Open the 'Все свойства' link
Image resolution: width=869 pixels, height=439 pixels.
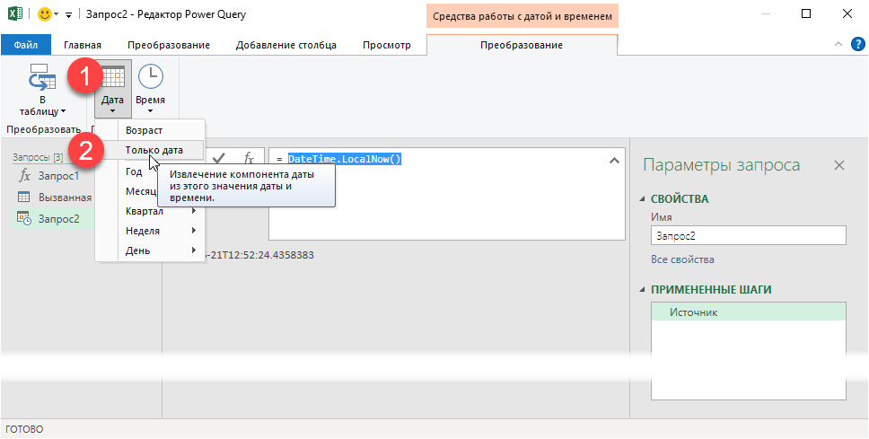tap(682, 259)
